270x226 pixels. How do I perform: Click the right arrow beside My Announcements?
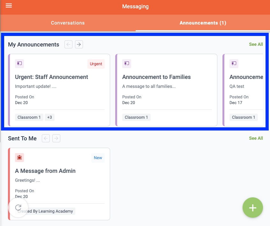coord(79,45)
